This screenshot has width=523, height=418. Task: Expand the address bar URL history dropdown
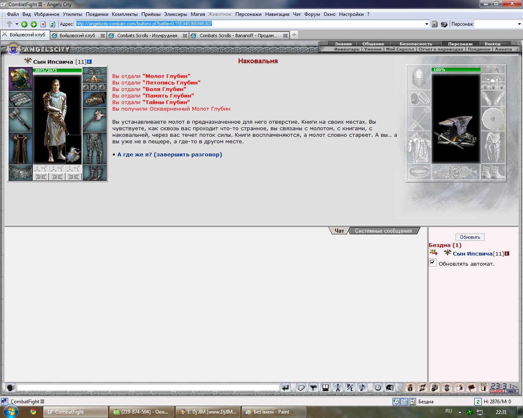coord(427,24)
